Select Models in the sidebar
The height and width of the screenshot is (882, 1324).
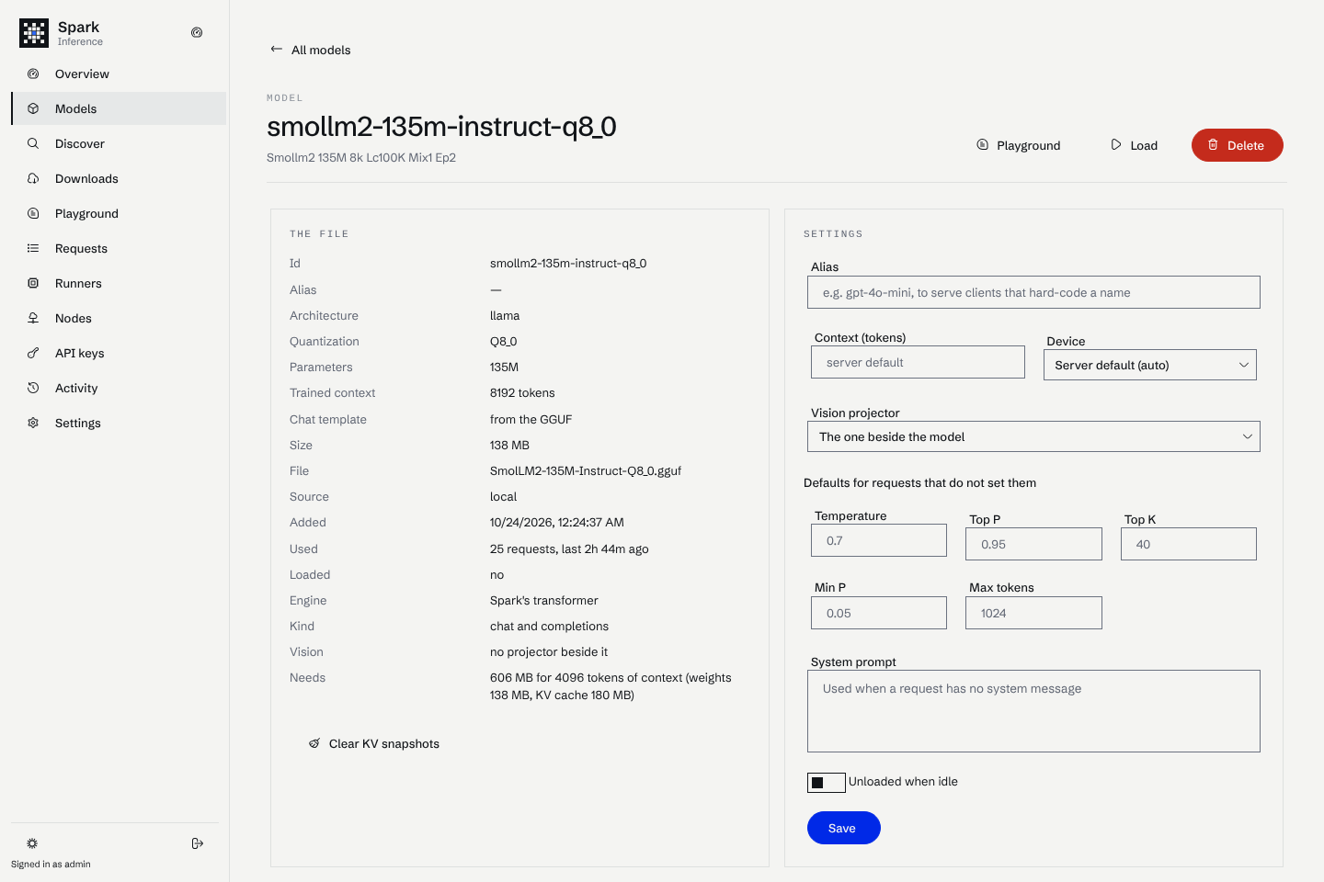click(119, 108)
